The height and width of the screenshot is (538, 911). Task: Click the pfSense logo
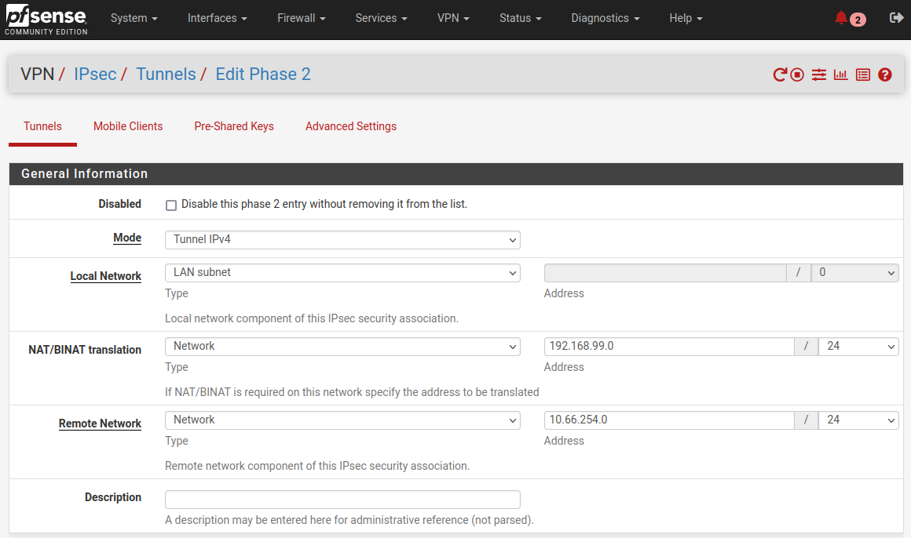coord(45,19)
